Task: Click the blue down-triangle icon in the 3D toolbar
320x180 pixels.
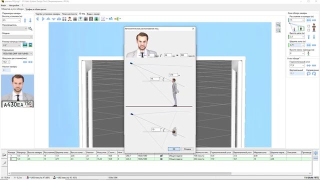Action: pyautogui.click(x=53, y=19)
